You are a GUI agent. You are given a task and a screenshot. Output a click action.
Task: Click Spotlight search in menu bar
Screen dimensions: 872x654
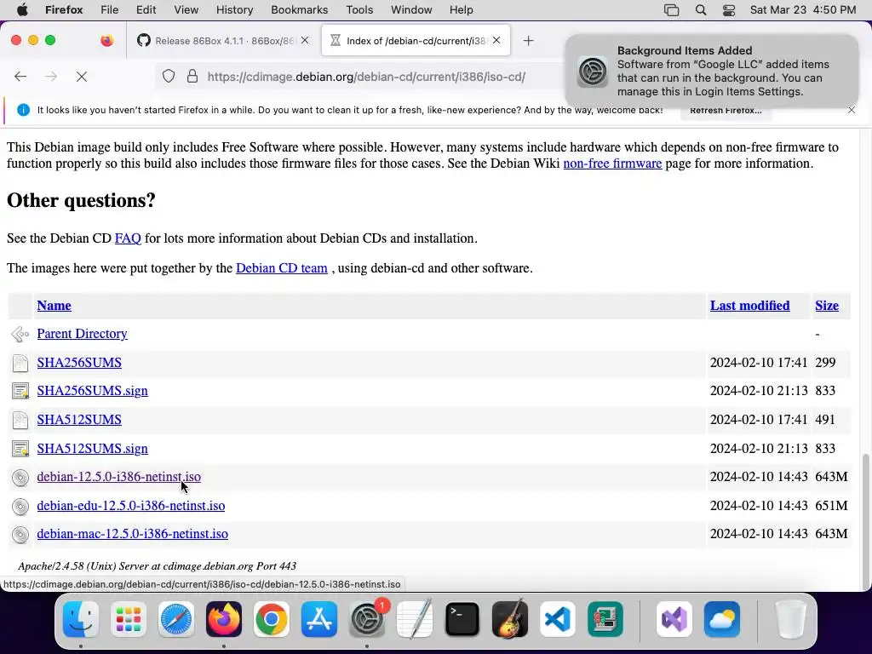(x=701, y=10)
